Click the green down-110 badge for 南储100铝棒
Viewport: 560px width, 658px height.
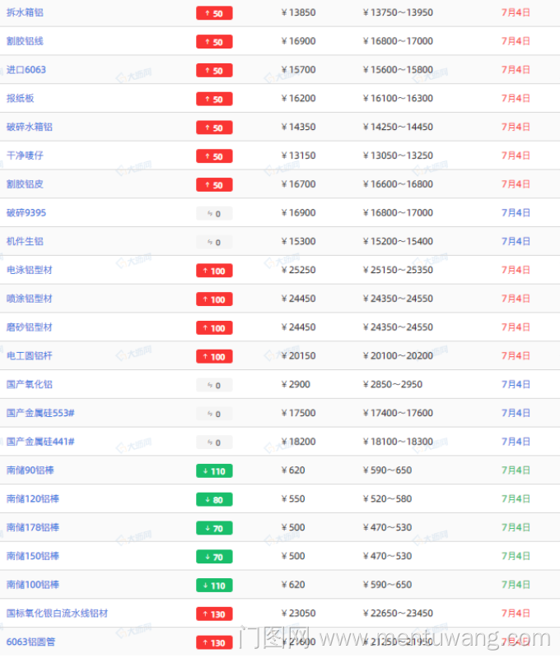point(214,586)
